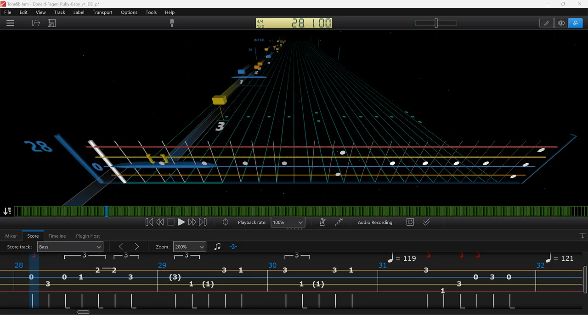Switch to the Timeline tab
Image resolution: width=588 pixels, height=315 pixels.
tap(57, 236)
